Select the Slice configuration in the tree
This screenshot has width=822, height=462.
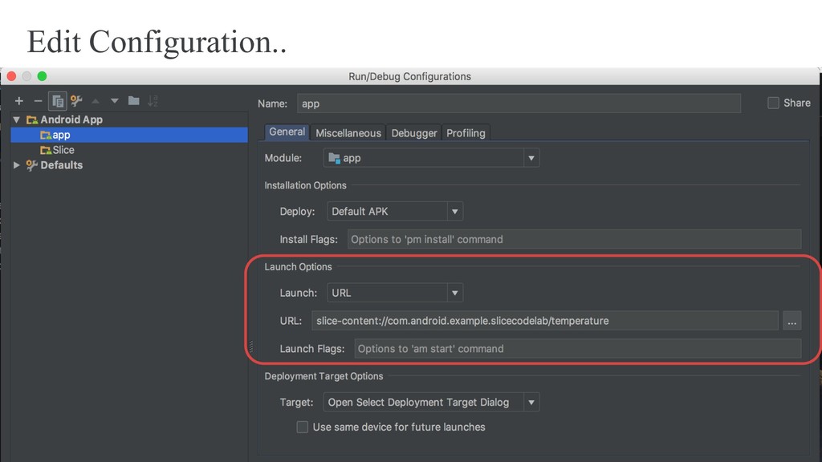tap(57, 150)
